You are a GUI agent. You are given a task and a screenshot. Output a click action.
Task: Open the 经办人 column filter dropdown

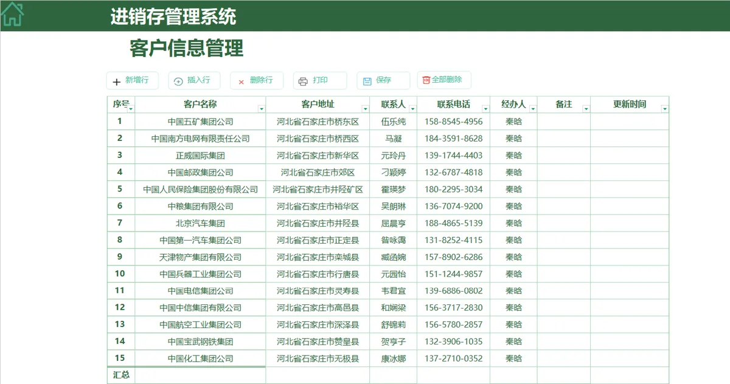coord(534,109)
